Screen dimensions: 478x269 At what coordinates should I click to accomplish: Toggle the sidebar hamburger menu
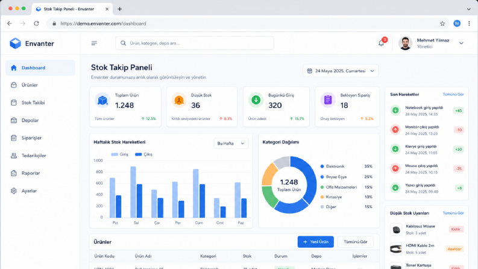(x=94, y=43)
